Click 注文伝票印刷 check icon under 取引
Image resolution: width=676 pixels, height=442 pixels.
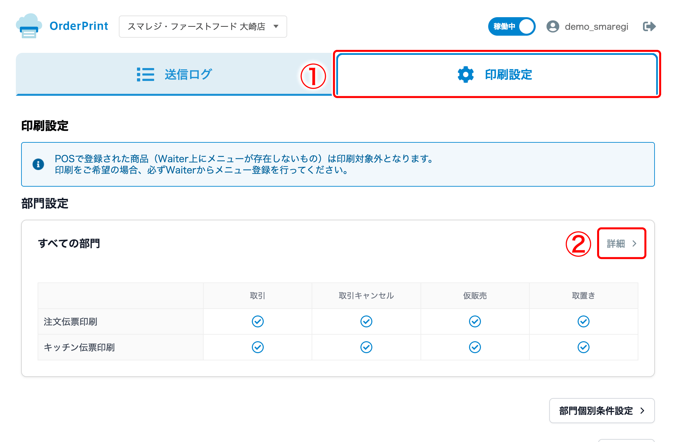click(257, 321)
